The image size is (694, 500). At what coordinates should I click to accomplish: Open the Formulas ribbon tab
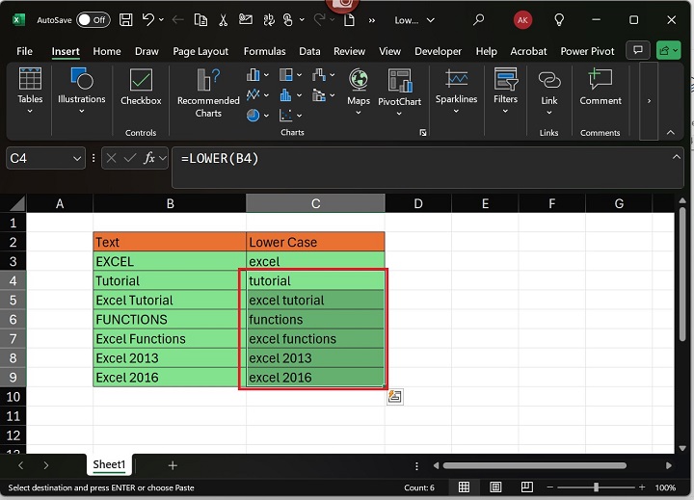(x=264, y=51)
